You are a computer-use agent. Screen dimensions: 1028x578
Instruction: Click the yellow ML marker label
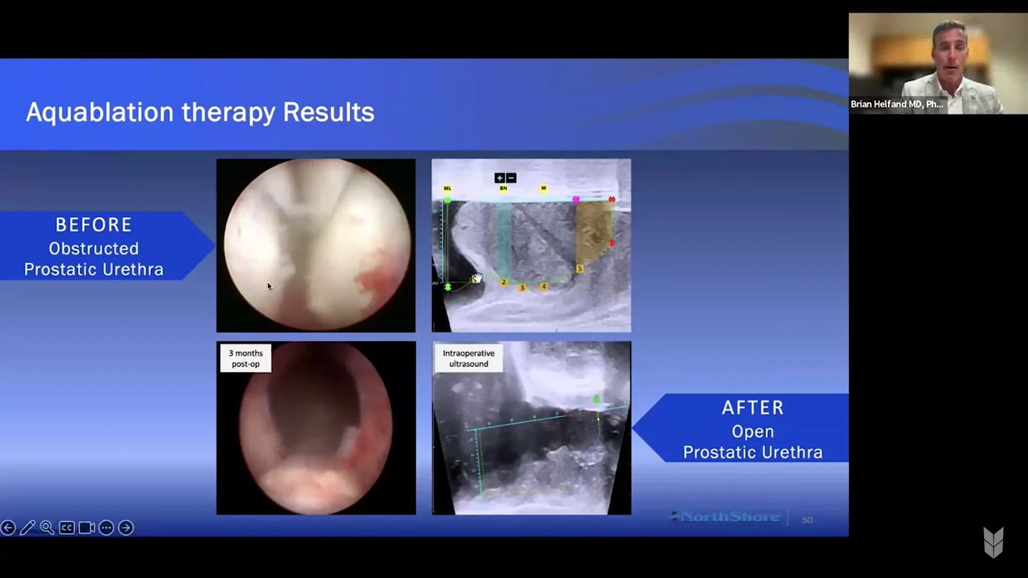[448, 188]
